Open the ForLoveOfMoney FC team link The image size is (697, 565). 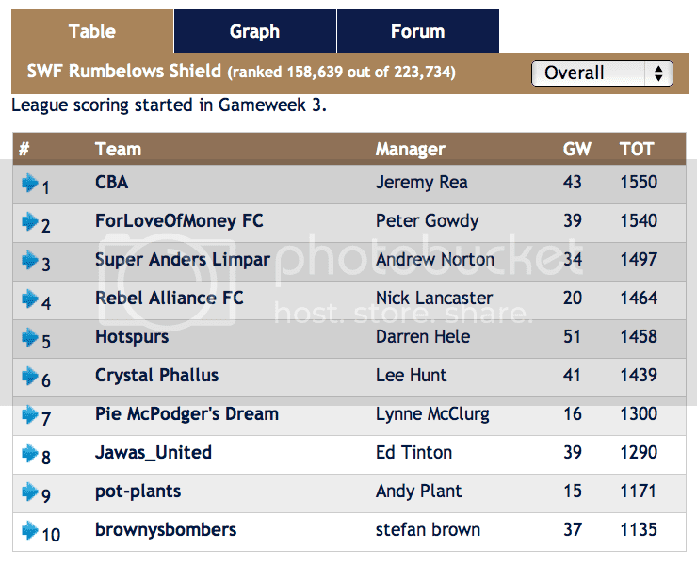click(179, 221)
